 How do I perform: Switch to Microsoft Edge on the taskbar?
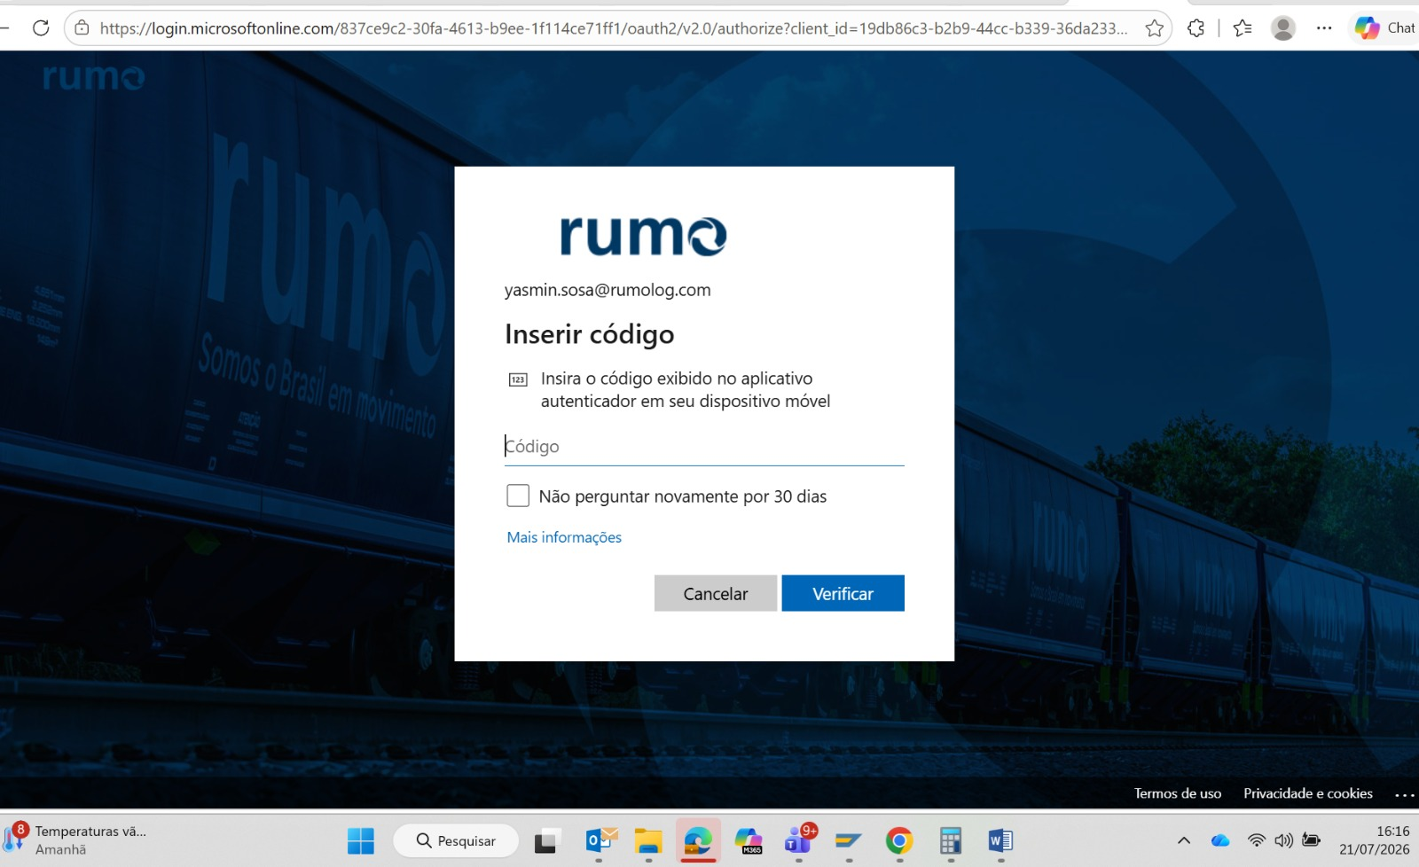coord(698,840)
